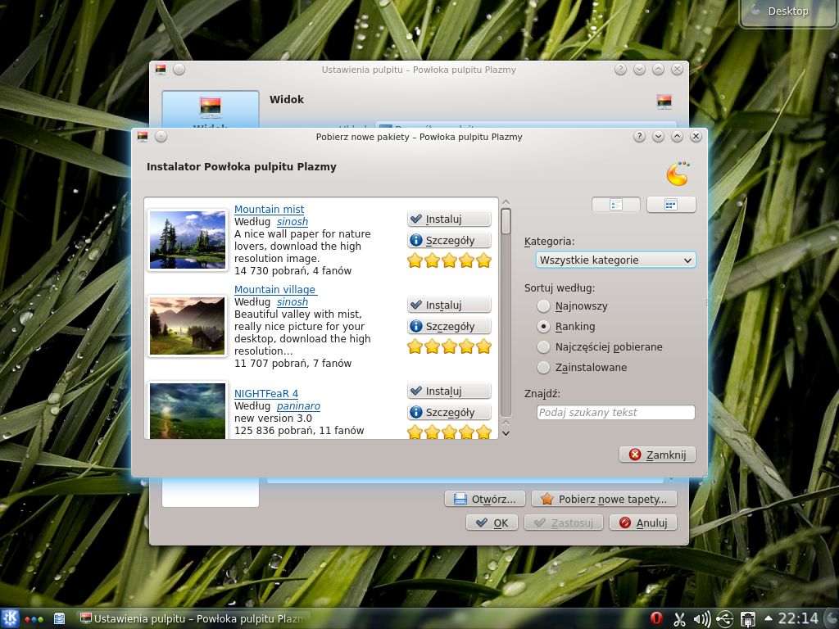The width and height of the screenshot is (839, 629).
Task: Expand the hidden tray icons arrow
Action: coord(769,619)
